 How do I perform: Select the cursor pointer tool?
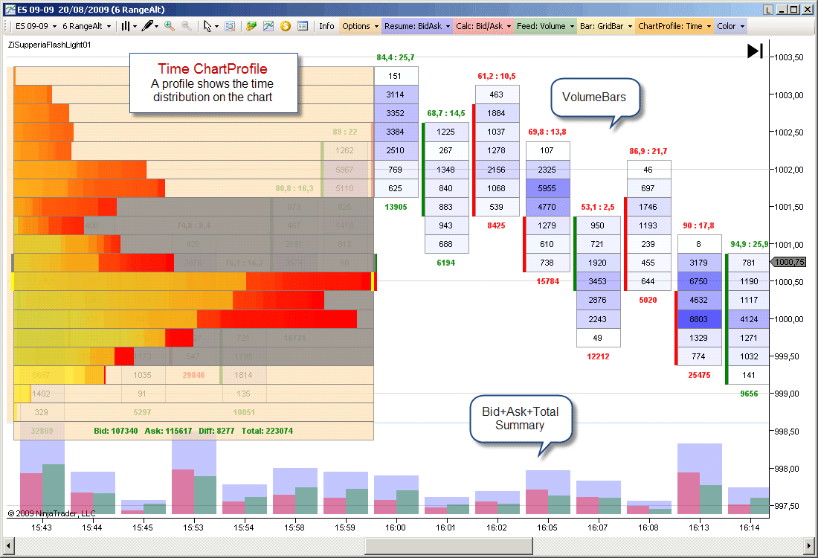pos(207,26)
